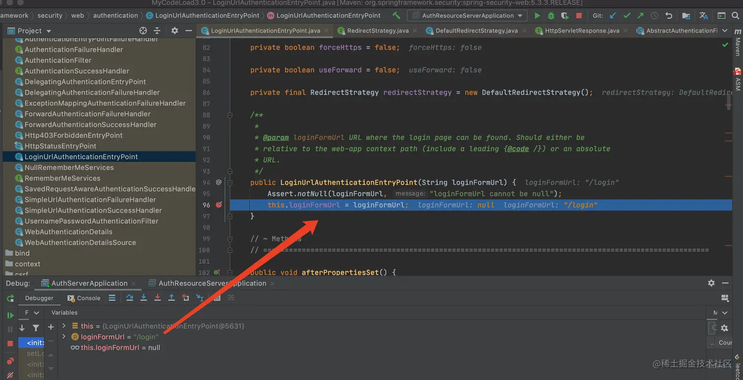Run AuthResourceServerApplication with the green play icon

(x=537, y=16)
